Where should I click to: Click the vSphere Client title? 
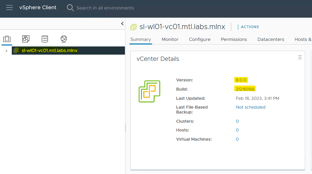38,8
